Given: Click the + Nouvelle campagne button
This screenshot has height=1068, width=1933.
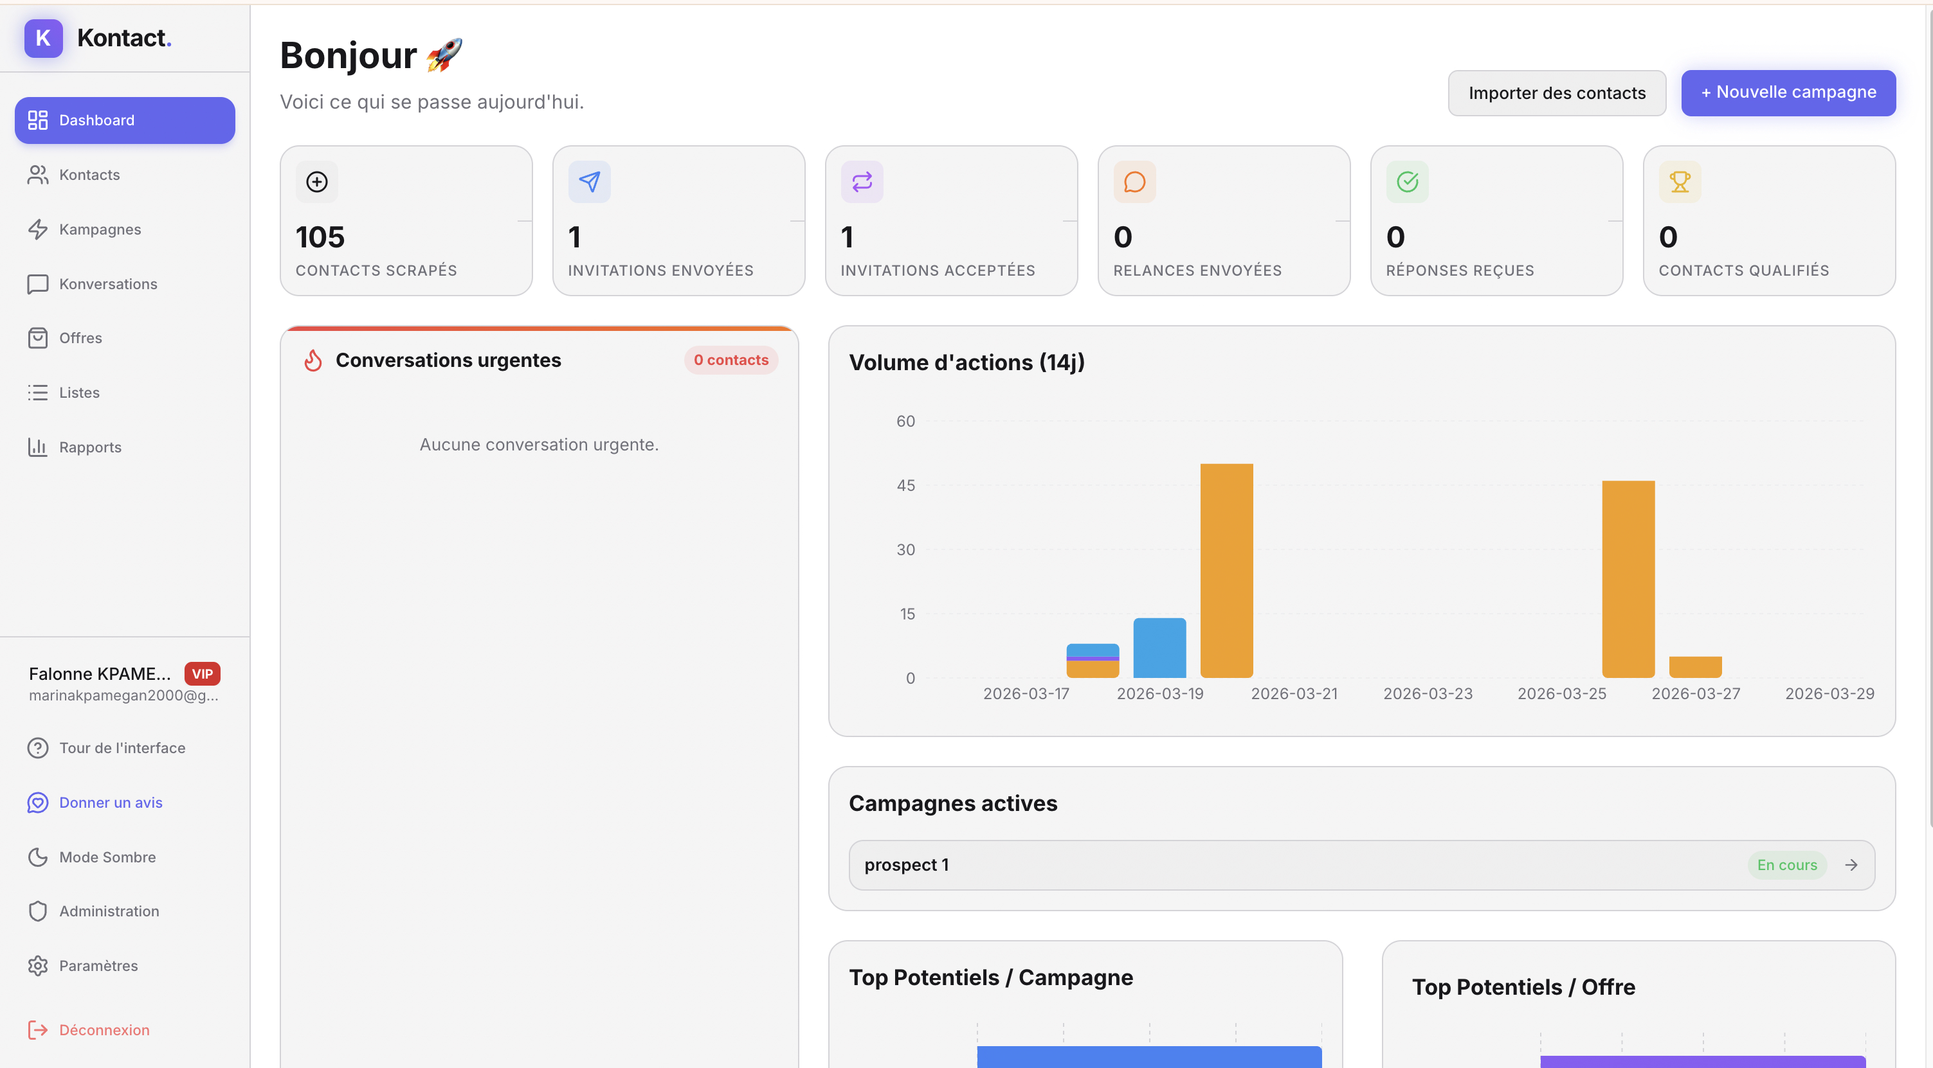Looking at the screenshot, I should [1788, 93].
